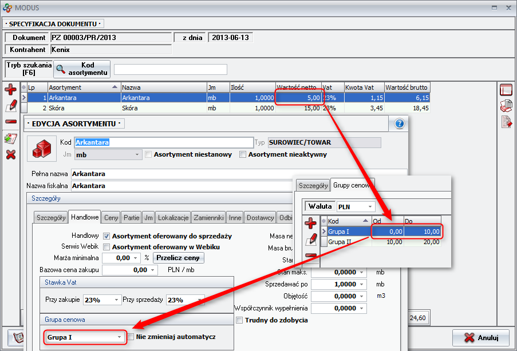This screenshot has height=351, width=517.
Task: Click the blue help question mark icon
Action: [400, 123]
